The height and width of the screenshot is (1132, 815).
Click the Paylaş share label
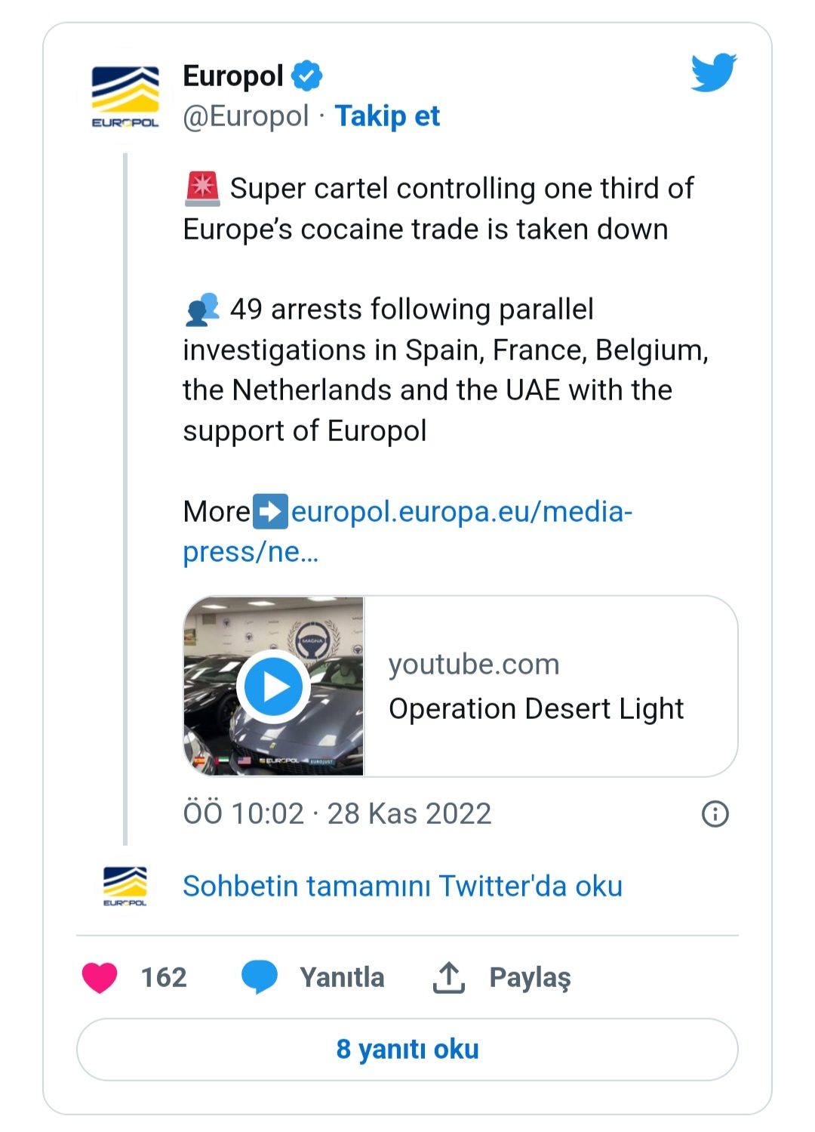click(x=530, y=977)
